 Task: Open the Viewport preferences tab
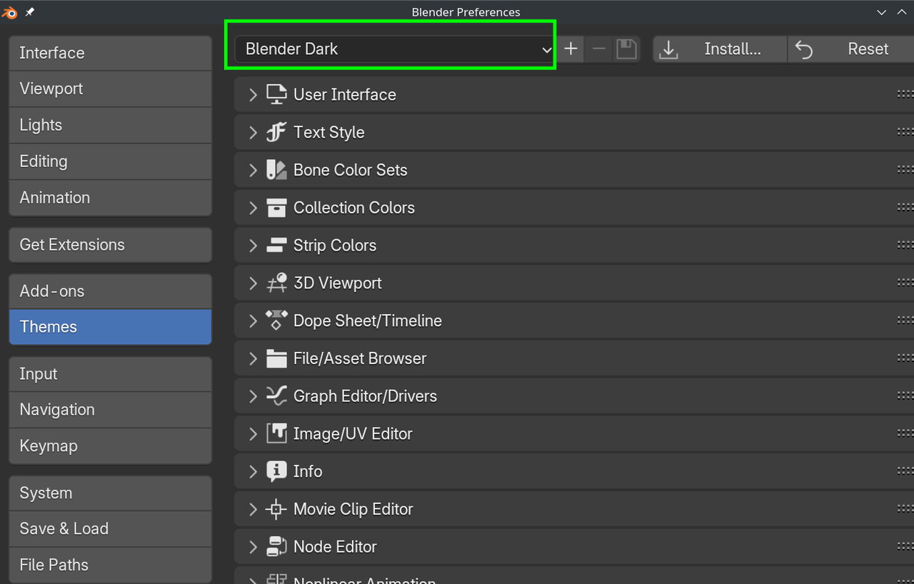(x=111, y=89)
